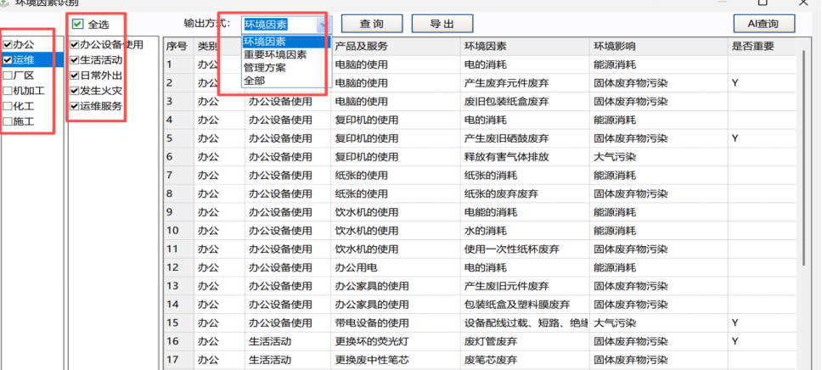Click the Y importance cell in row 2
Viewport: 822px width, 370px height.
[762, 83]
